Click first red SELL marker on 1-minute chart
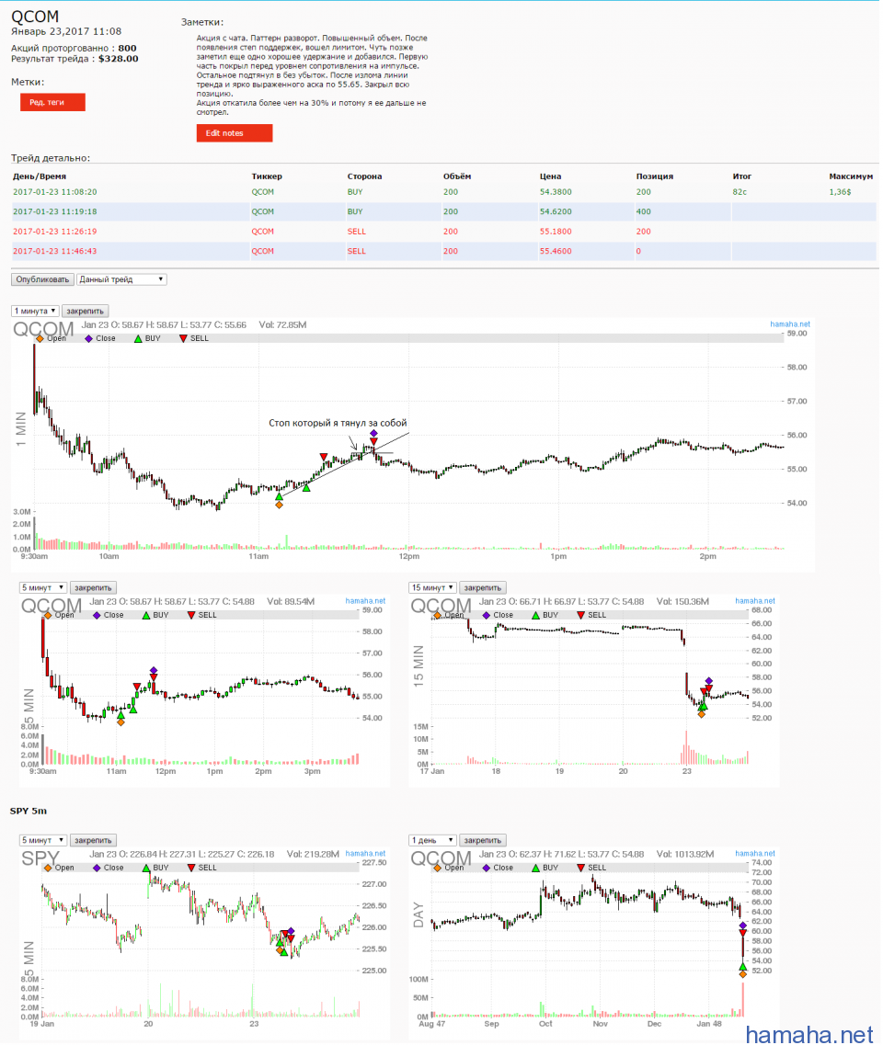 [324, 457]
